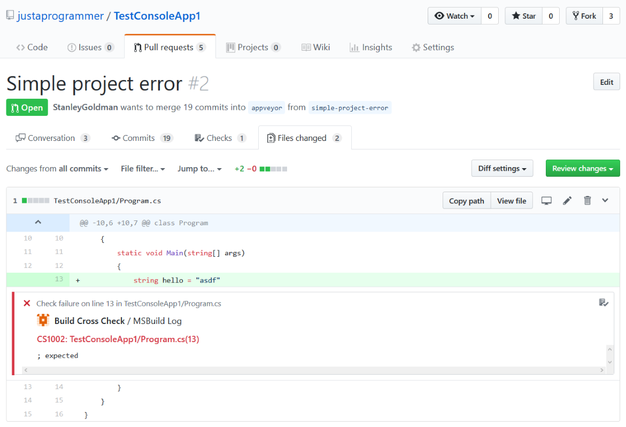Click the 'static void Main' code line
This screenshot has width=626, height=427.
(181, 253)
